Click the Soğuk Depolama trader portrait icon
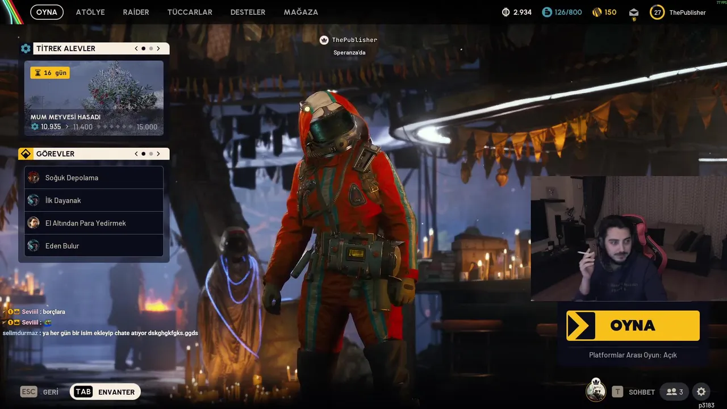The image size is (727, 409). pyautogui.click(x=34, y=178)
